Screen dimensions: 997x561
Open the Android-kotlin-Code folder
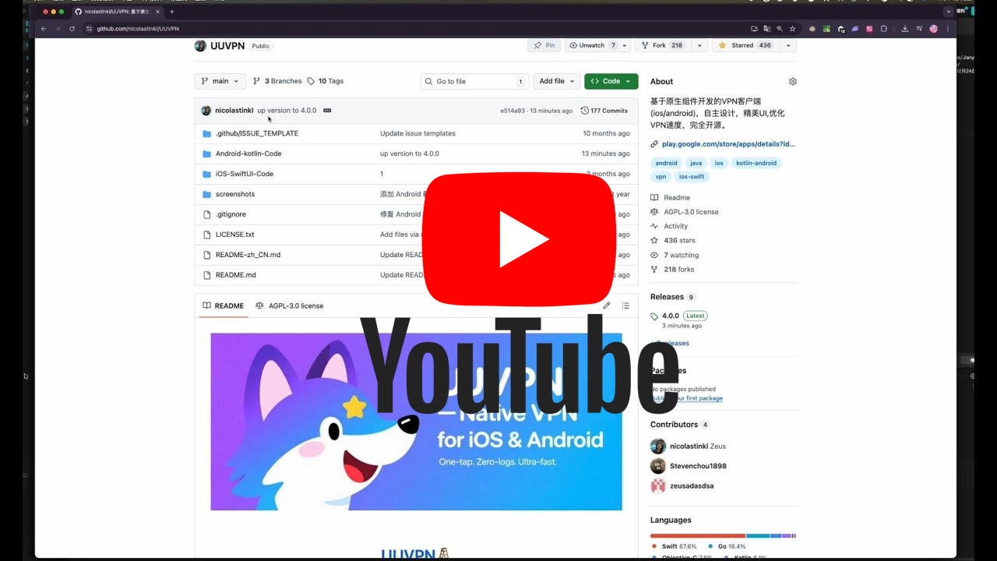coord(248,153)
